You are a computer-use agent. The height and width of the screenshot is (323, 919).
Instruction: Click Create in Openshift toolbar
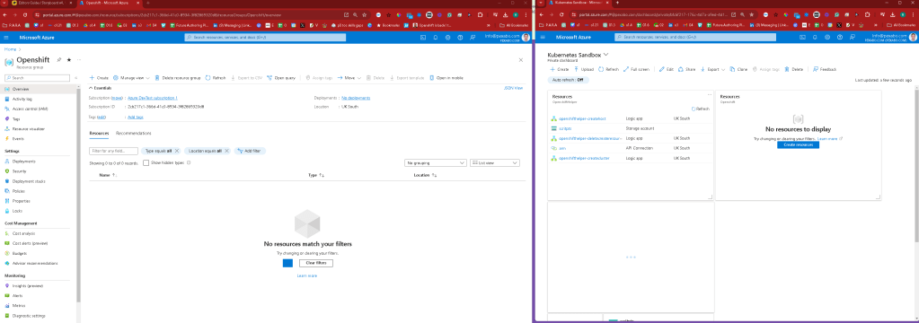[99, 77]
